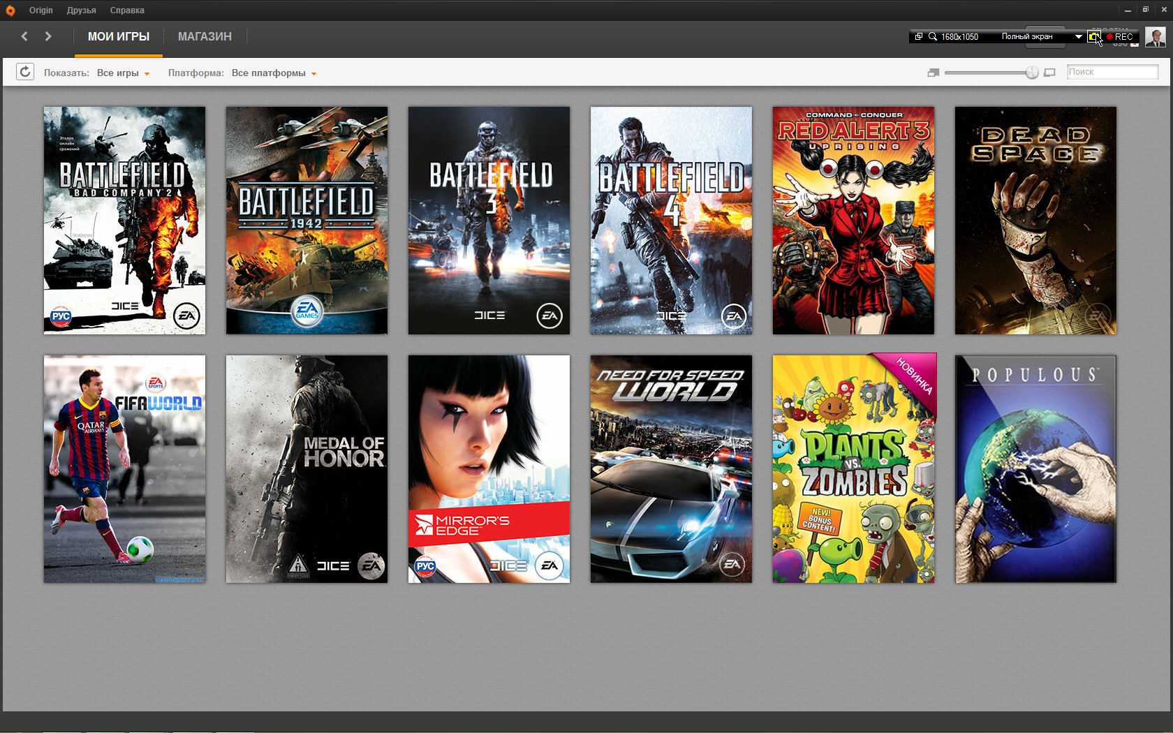Select the Battlefield 4 cover
Viewport: 1173px width, 733px height.
pos(671,221)
